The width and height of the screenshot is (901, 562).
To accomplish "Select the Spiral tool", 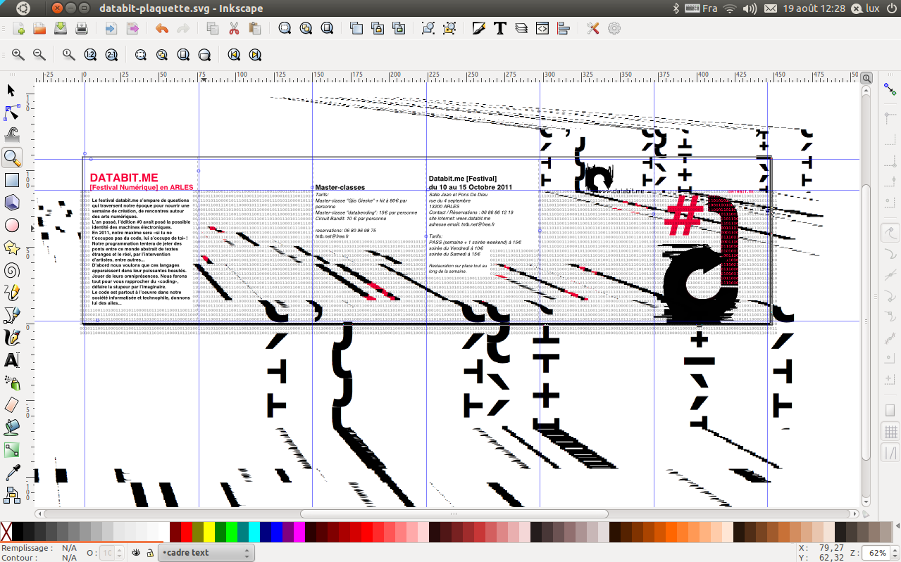I will click(x=11, y=270).
